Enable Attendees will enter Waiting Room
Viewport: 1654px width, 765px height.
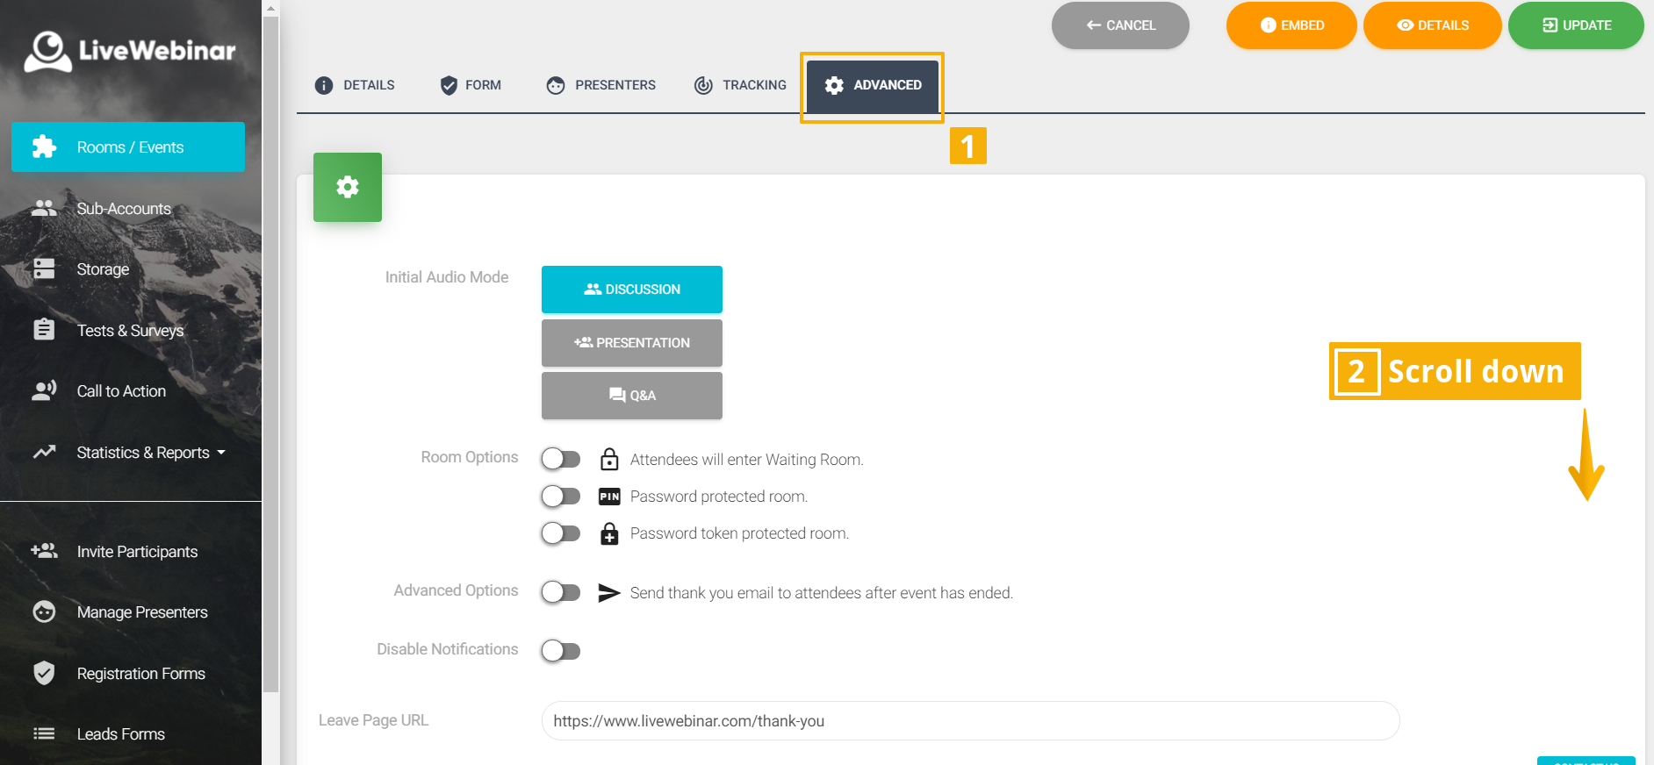tap(560, 460)
